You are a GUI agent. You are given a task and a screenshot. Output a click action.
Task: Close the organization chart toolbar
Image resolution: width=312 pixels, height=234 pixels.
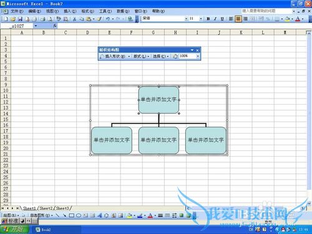click(x=197, y=50)
